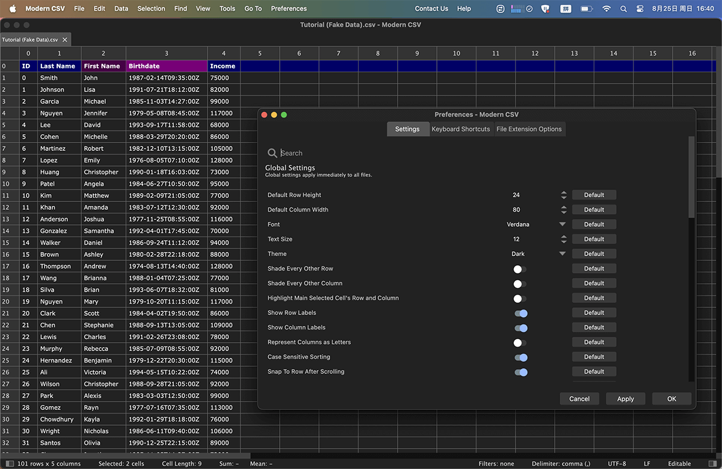Viewport: 722px width, 469px height.
Task: Click the magnifier icon beside the Search field
Action: pyautogui.click(x=273, y=153)
